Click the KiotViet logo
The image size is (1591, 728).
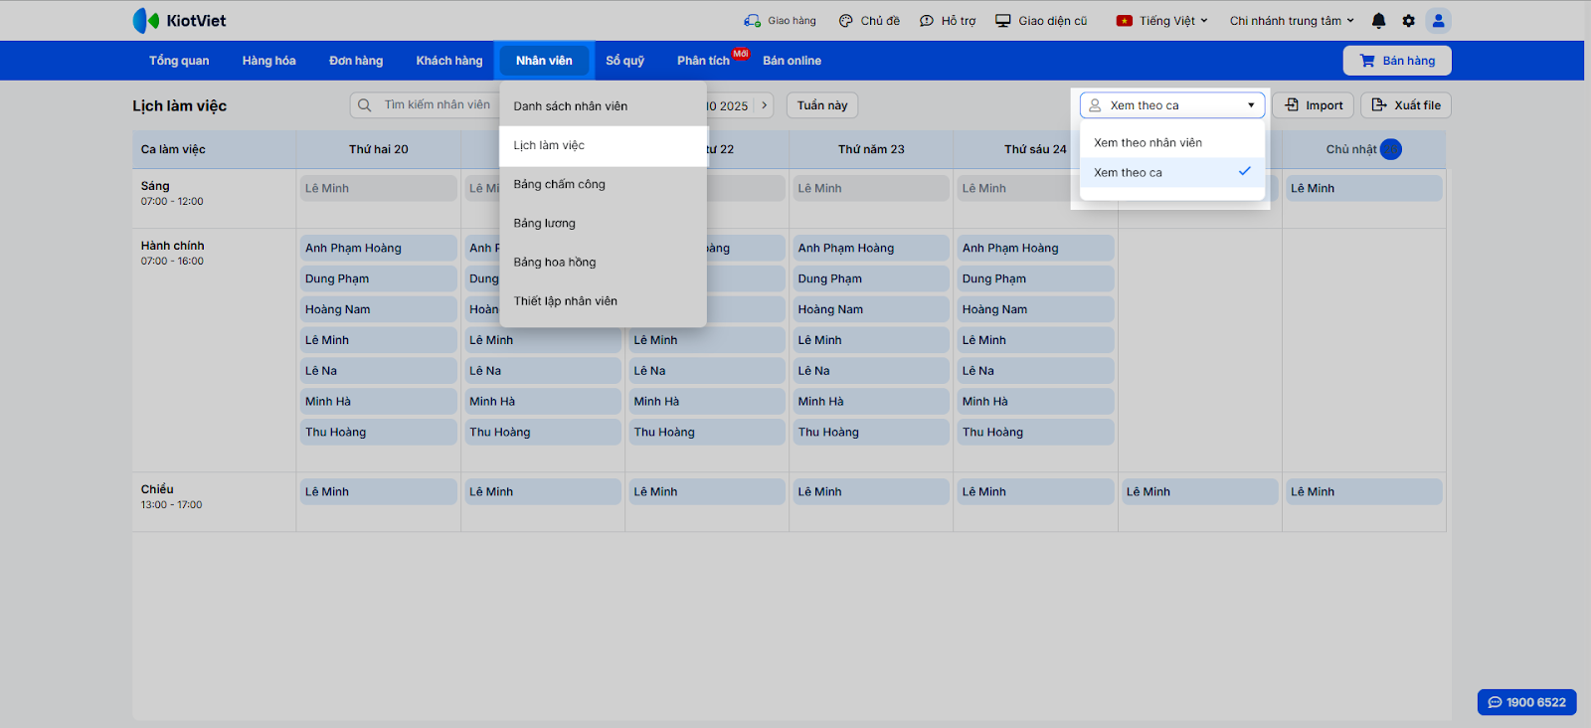pyautogui.click(x=179, y=21)
